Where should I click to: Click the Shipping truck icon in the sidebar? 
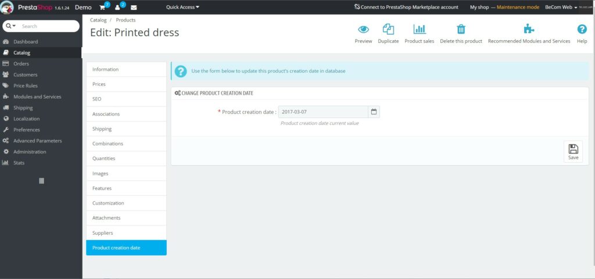coord(6,108)
